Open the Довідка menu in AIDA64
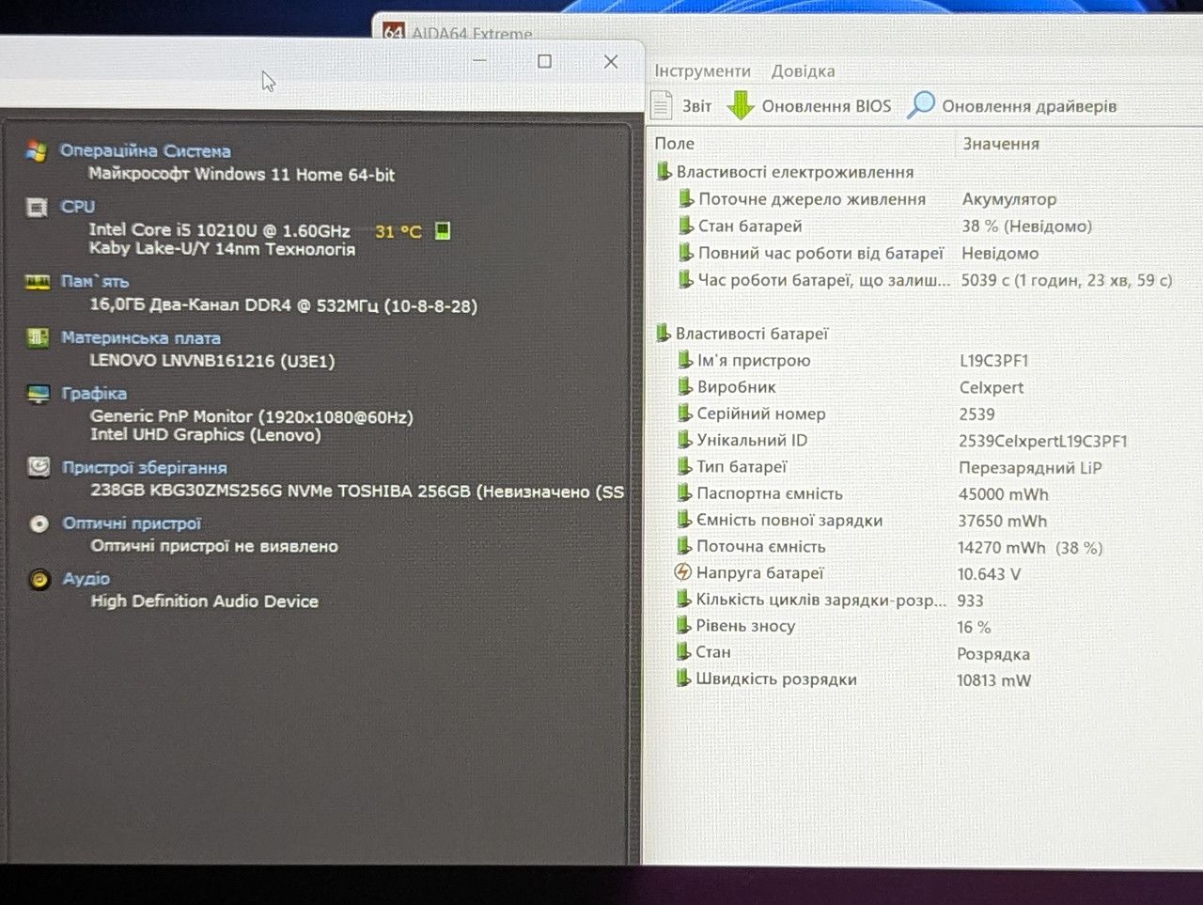Image resolution: width=1203 pixels, height=905 pixels. point(803,71)
